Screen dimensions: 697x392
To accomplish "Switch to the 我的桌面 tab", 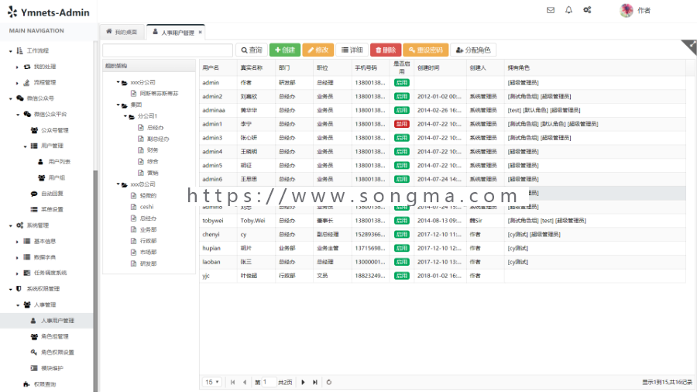I will tap(122, 32).
